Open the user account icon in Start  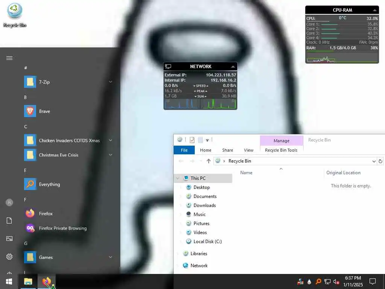coord(9,202)
